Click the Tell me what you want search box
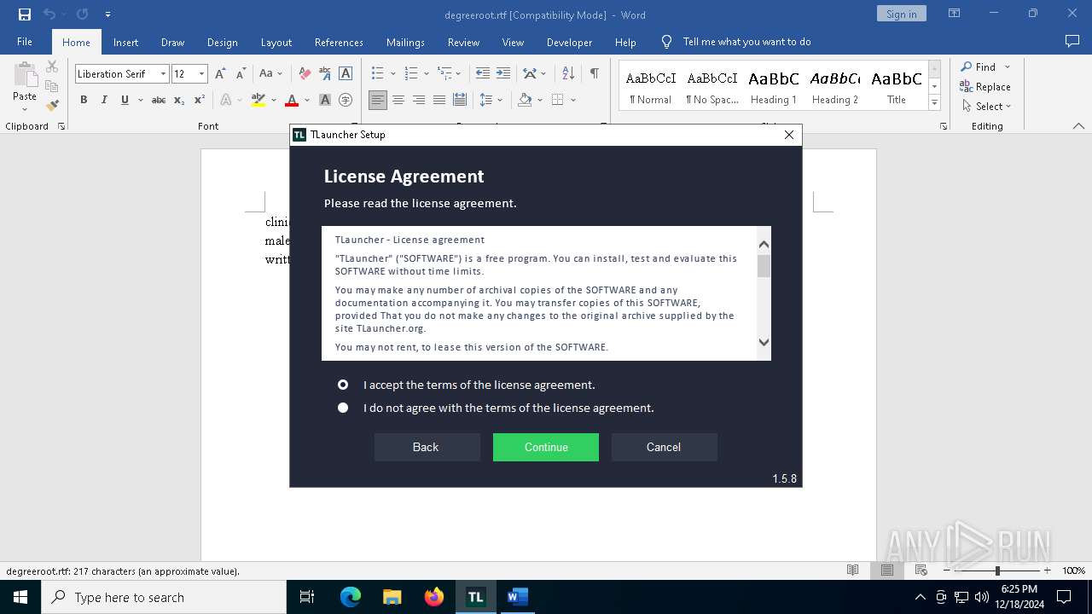The height and width of the screenshot is (614, 1092). [746, 42]
